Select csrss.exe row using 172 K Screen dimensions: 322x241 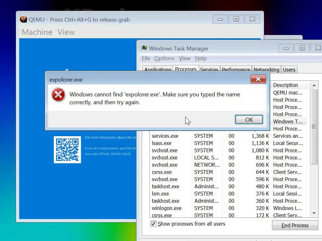point(228,215)
